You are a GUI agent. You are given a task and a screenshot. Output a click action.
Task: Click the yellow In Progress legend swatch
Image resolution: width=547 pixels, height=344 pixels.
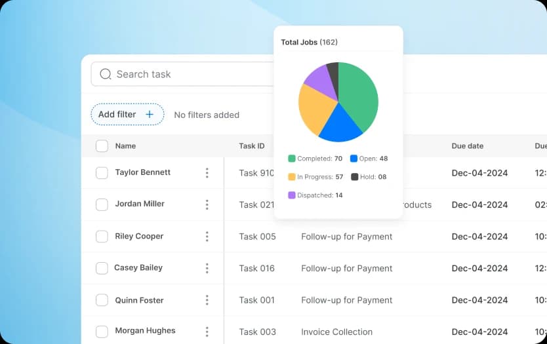tap(292, 177)
